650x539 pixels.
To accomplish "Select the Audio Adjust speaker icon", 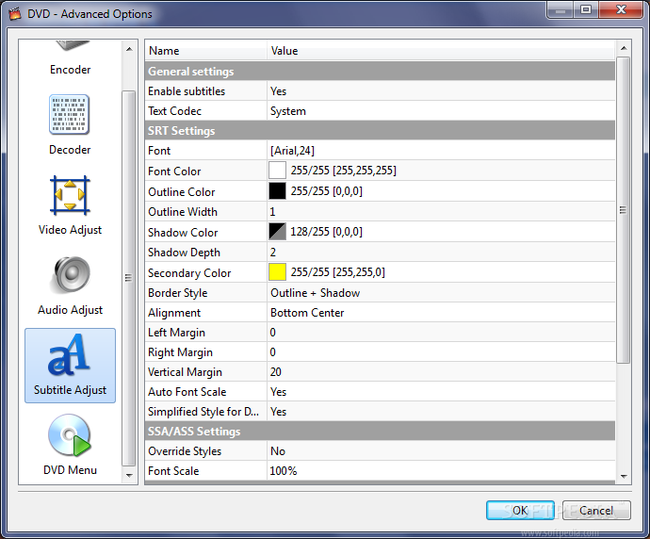I will pos(72,275).
